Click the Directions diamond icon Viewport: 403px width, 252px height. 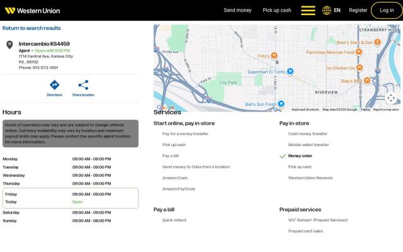55,85
